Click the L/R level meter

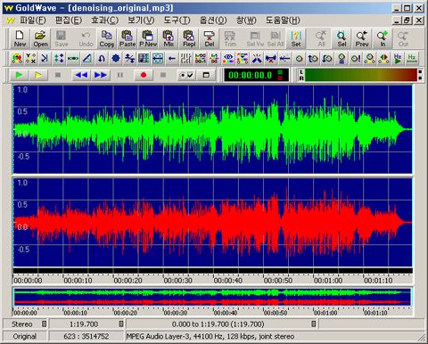360,75
